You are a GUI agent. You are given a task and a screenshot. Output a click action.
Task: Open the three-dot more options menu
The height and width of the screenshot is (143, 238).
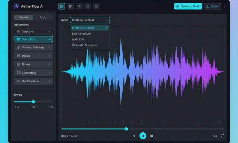tap(225, 6)
